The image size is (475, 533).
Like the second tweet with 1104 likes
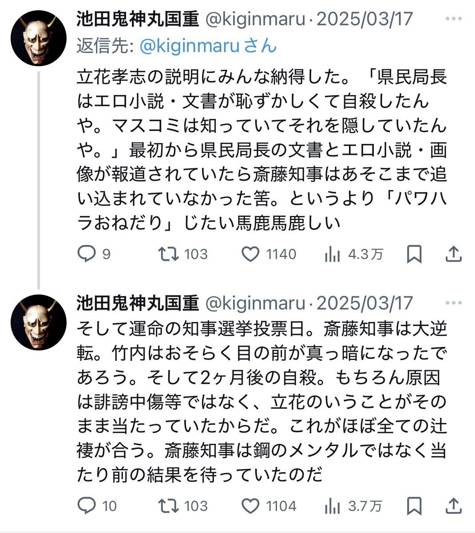click(x=250, y=506)
